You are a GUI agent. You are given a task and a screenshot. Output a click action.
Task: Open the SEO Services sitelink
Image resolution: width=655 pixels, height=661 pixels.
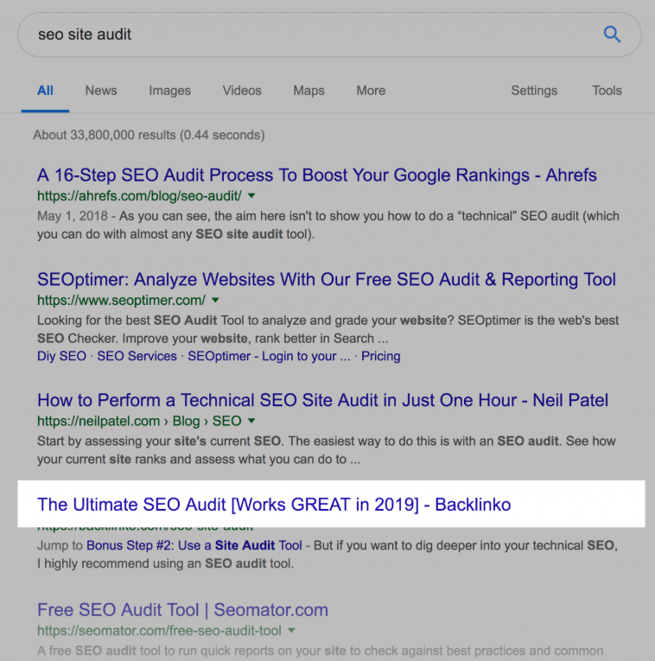pos(137,356)
